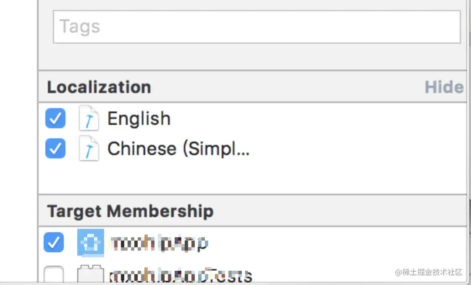Click the gray area below Tags field
The width and height of the screenshot is (471, 285).
point(252,57)
